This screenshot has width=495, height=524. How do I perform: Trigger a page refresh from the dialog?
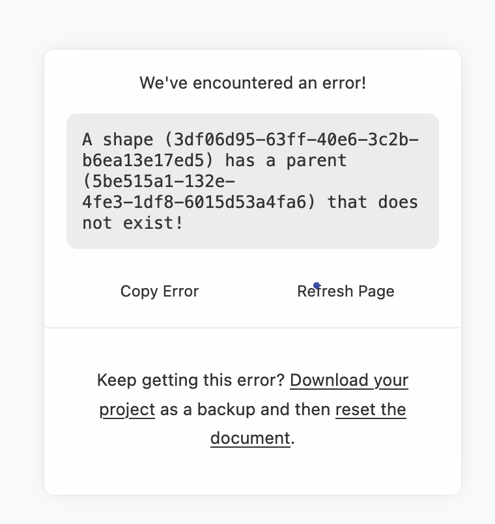(x=346, y=291)
